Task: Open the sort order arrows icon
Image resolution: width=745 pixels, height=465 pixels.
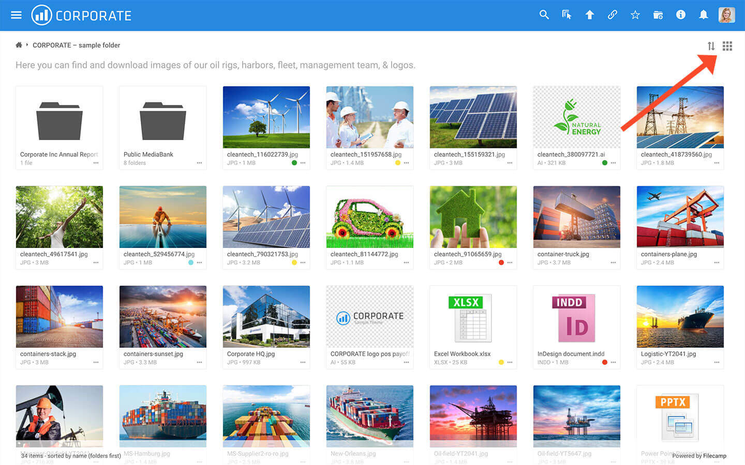Action: (711, 46)
